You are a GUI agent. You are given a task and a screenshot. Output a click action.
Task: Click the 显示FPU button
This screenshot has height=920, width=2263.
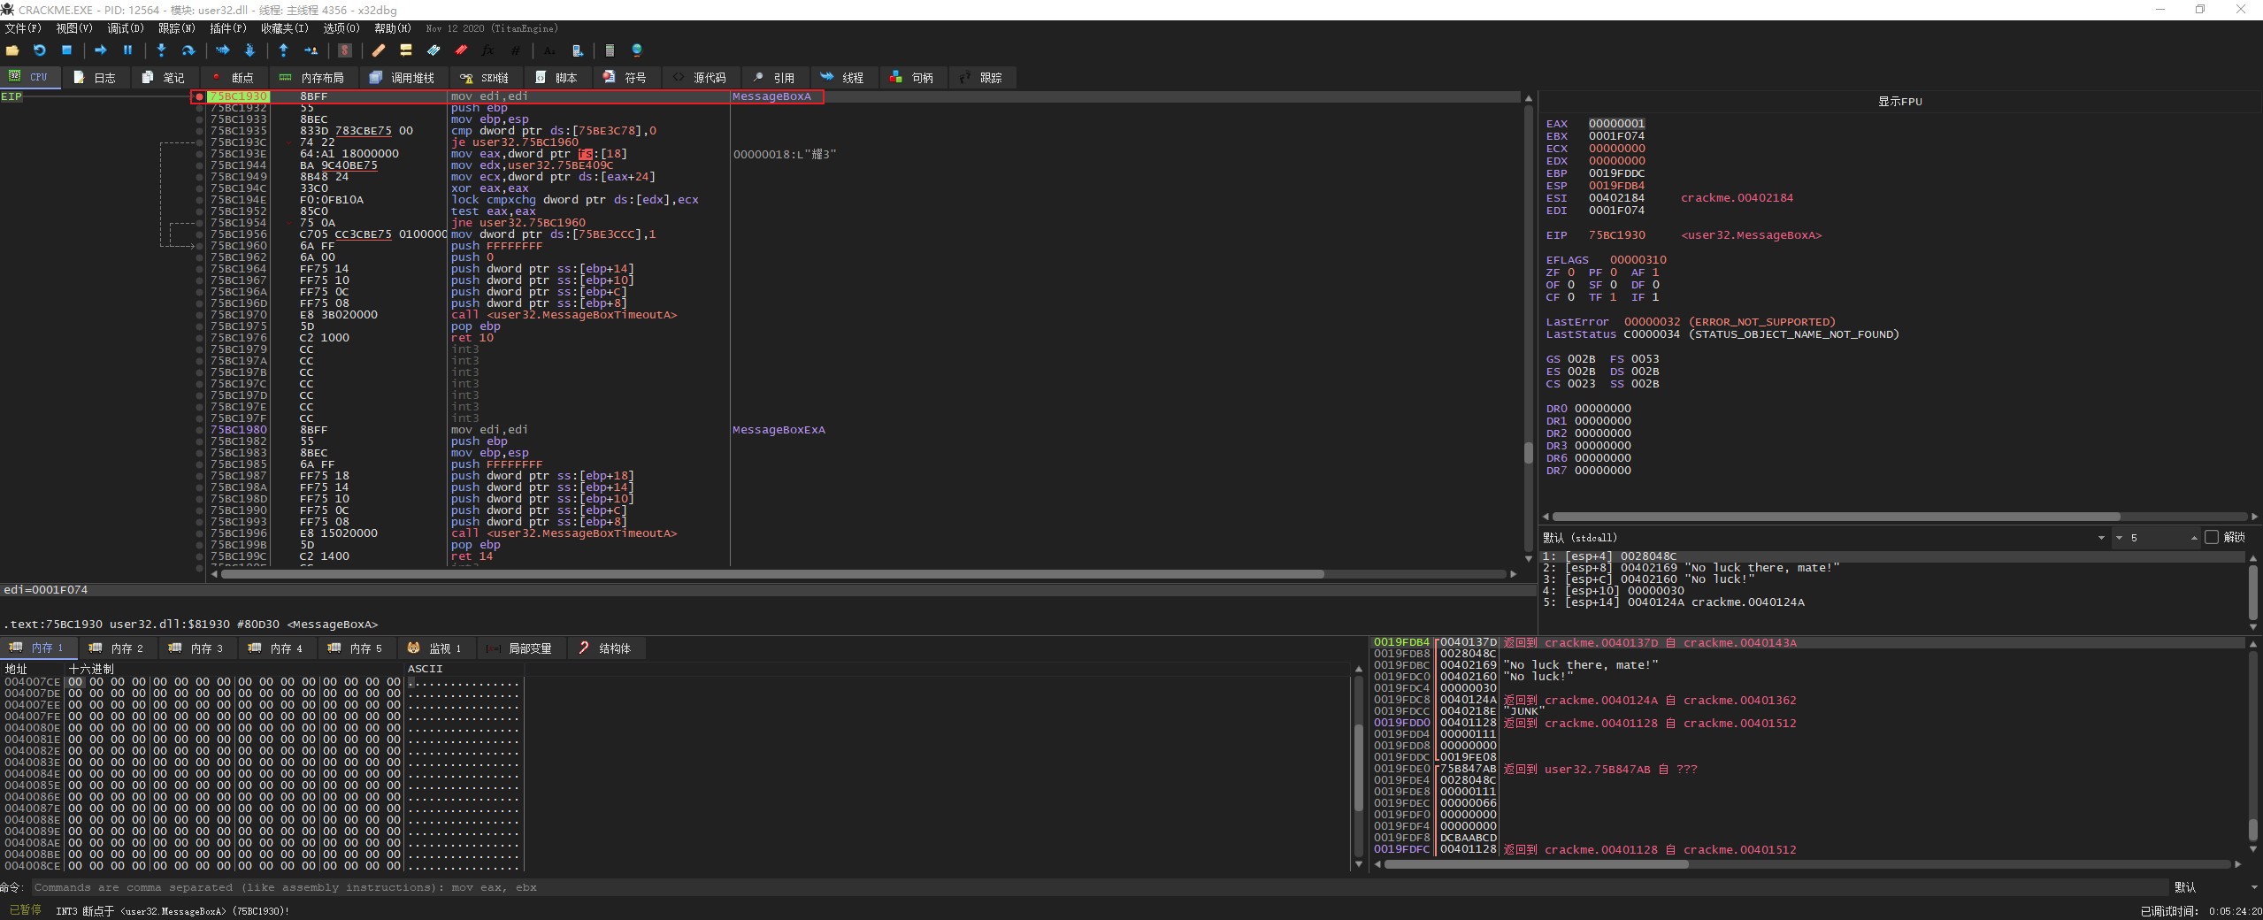tap(1899, 101)
